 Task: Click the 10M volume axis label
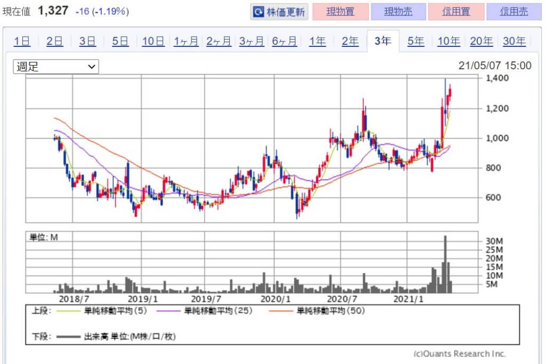[x=494, y=276]
